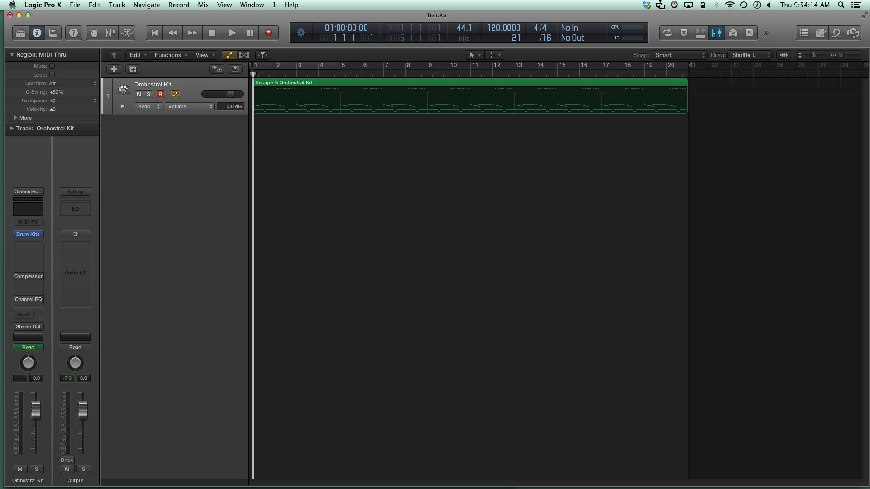
Task: Open the Editors scissors icon
Action: [x=127, y=33]
